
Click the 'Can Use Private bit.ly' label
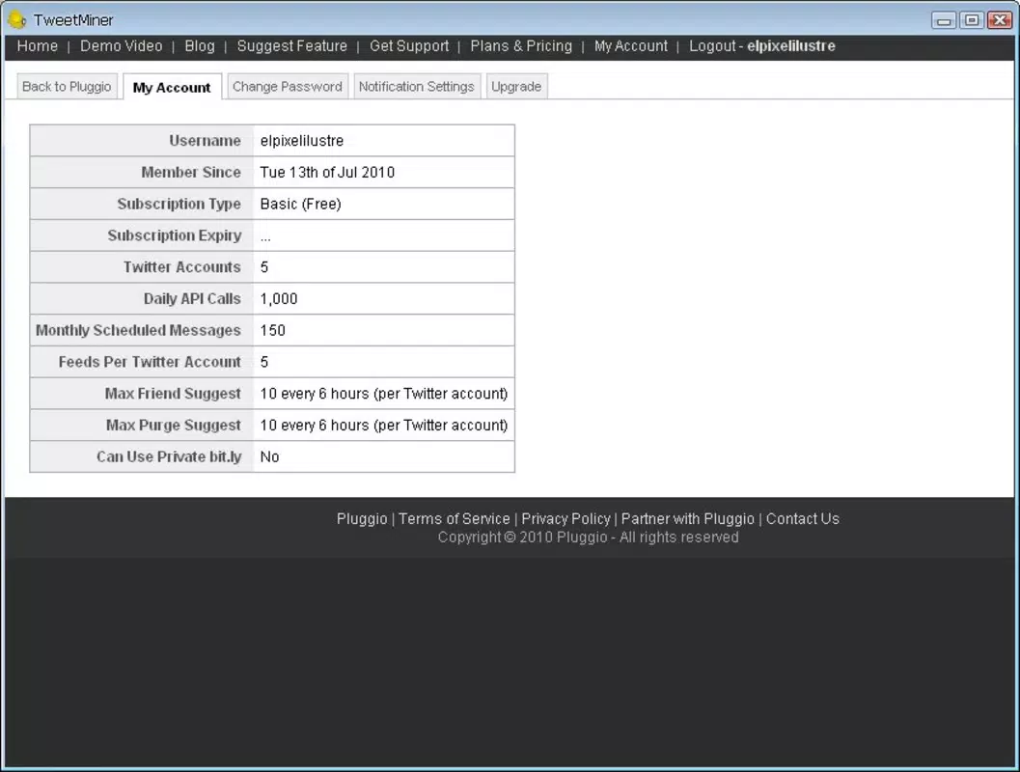pos(169,457)
